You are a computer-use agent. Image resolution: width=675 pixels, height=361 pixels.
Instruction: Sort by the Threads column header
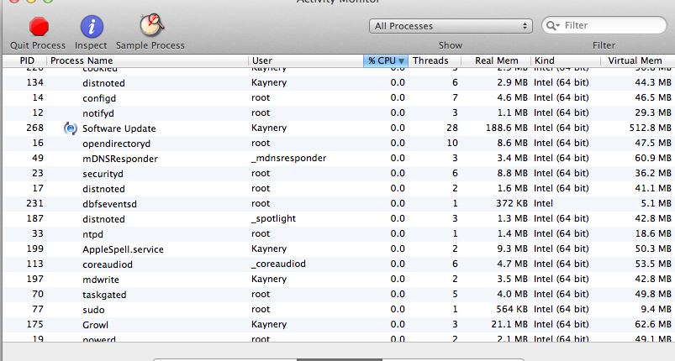tap(435, 60)
